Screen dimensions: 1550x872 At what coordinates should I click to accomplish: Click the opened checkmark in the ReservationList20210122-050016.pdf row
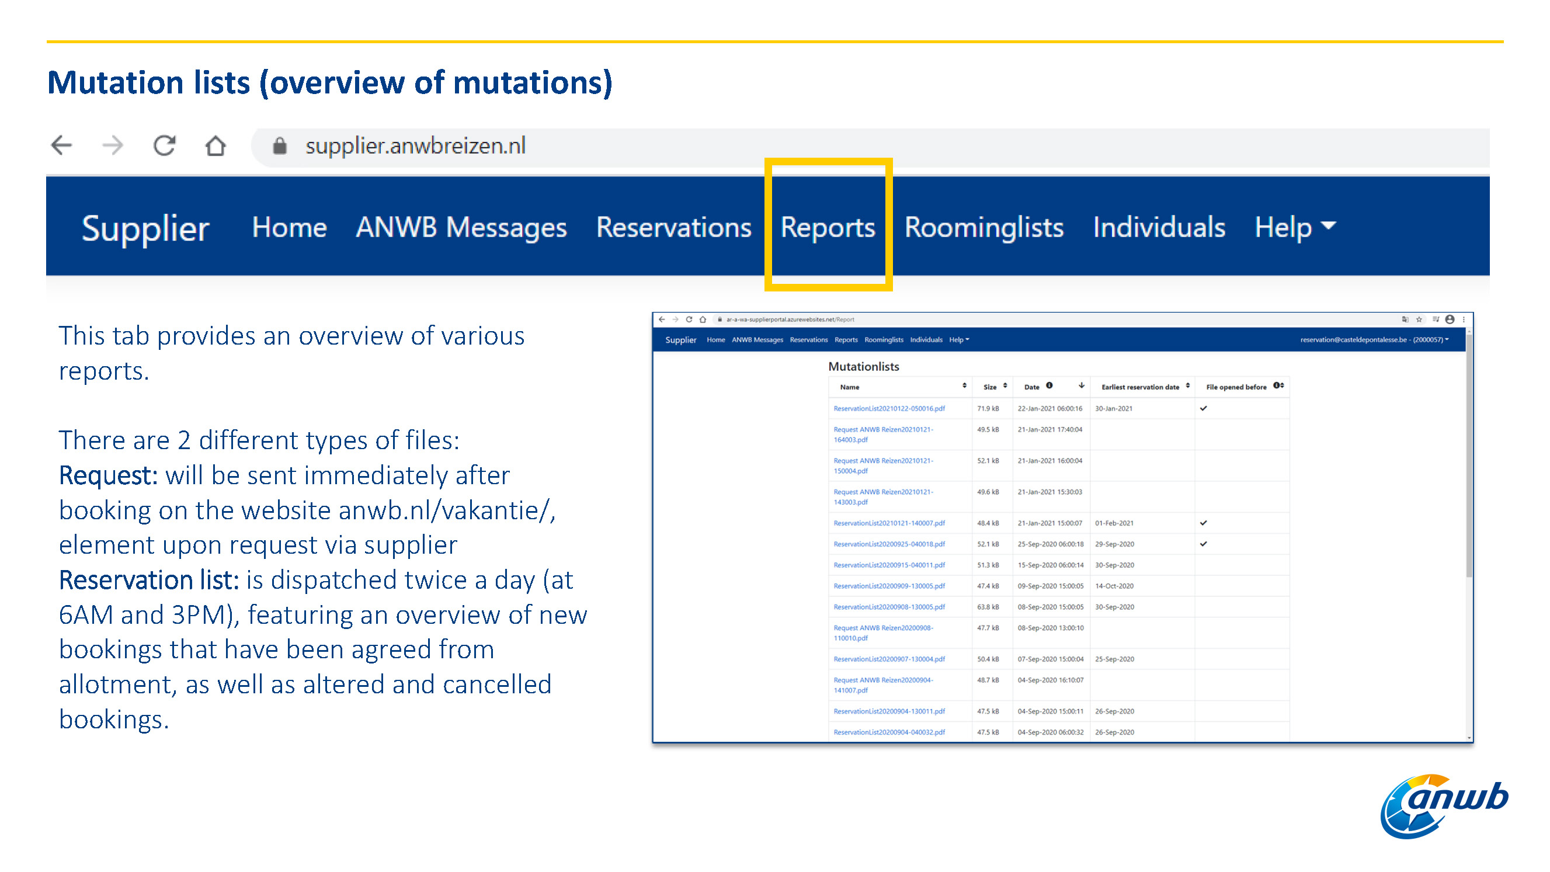[1203, 409]
